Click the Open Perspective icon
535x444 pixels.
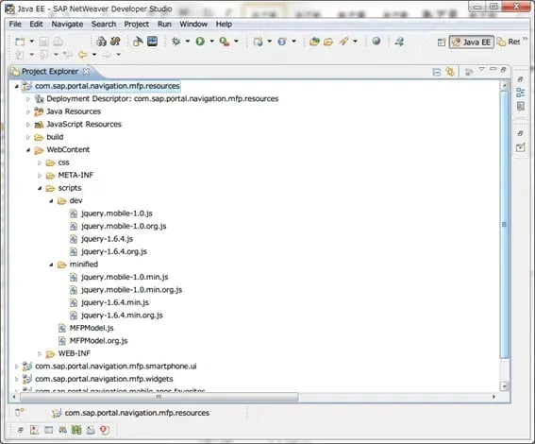point(442,42)
